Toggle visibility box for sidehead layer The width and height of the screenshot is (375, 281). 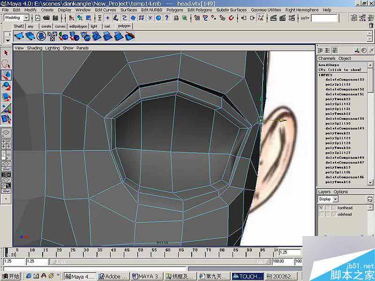pos(321,214)
